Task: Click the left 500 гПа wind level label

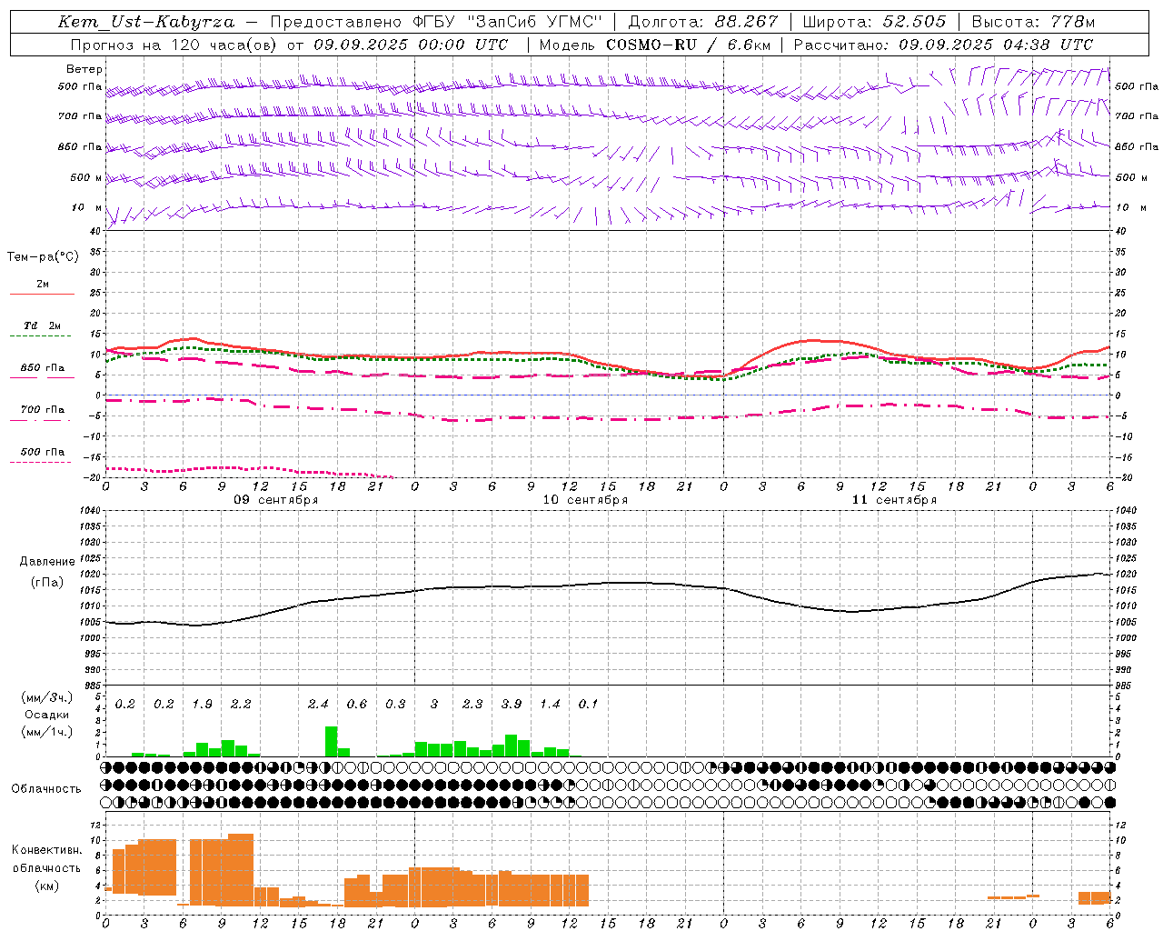Action: tap(80, 86)
